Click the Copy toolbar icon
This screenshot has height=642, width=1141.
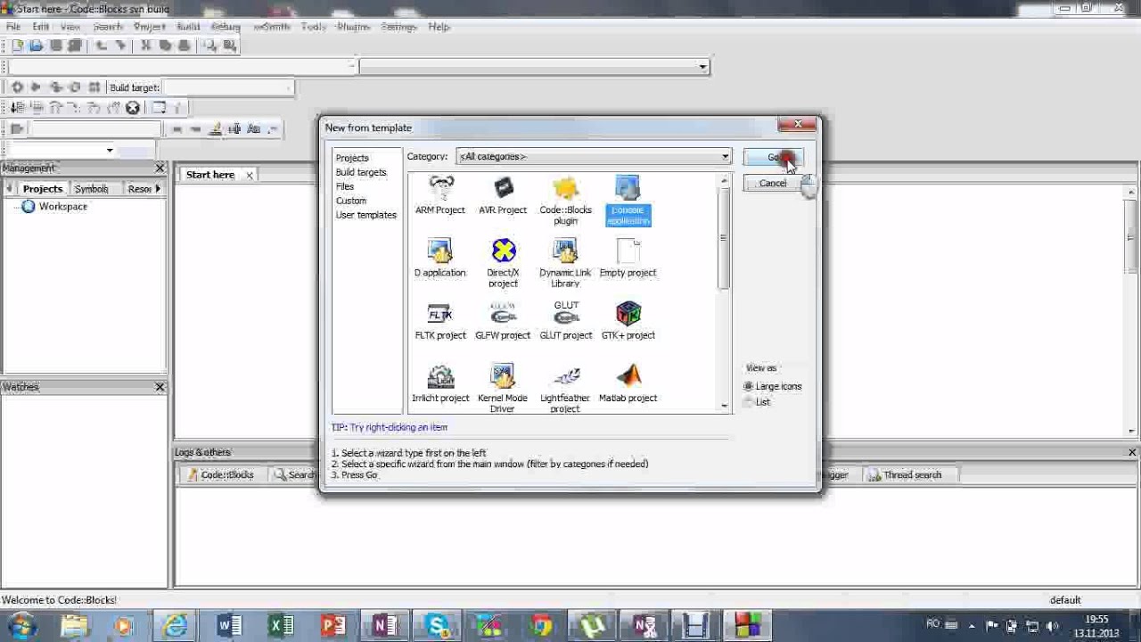tap(165, 45)
